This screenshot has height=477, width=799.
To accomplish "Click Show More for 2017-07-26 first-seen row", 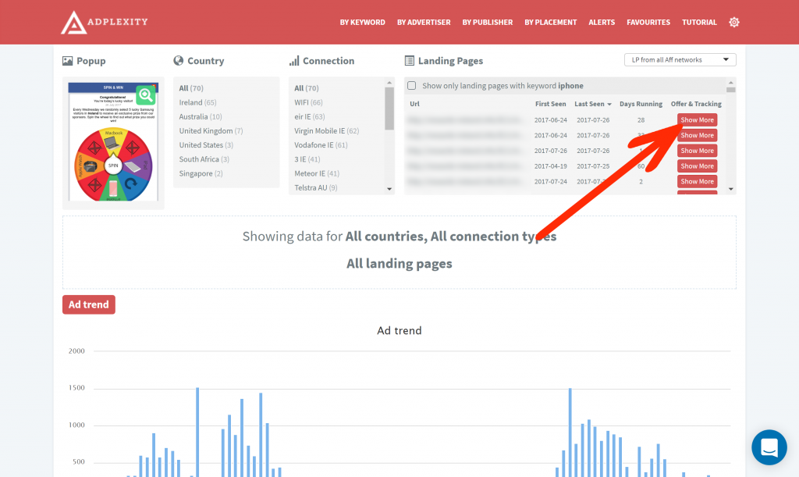I will [x=697, y=151].
